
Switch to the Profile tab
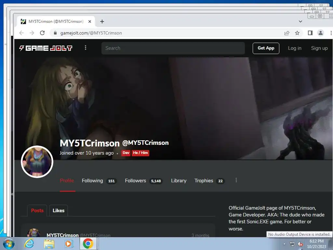tap(67, 181)
